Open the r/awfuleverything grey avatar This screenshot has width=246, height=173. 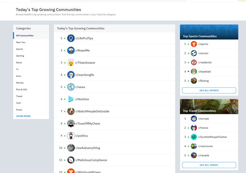pos(71,148)
